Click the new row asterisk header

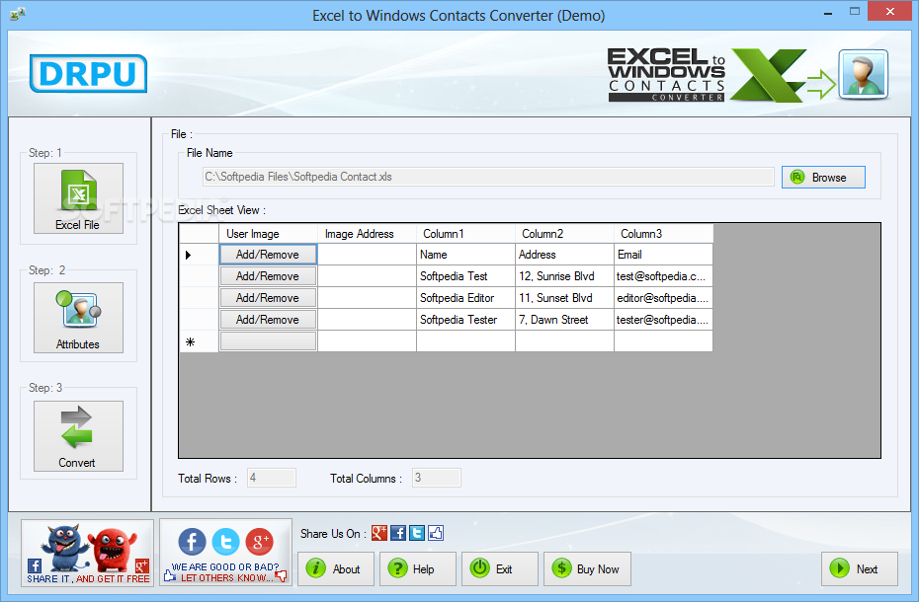199,341
